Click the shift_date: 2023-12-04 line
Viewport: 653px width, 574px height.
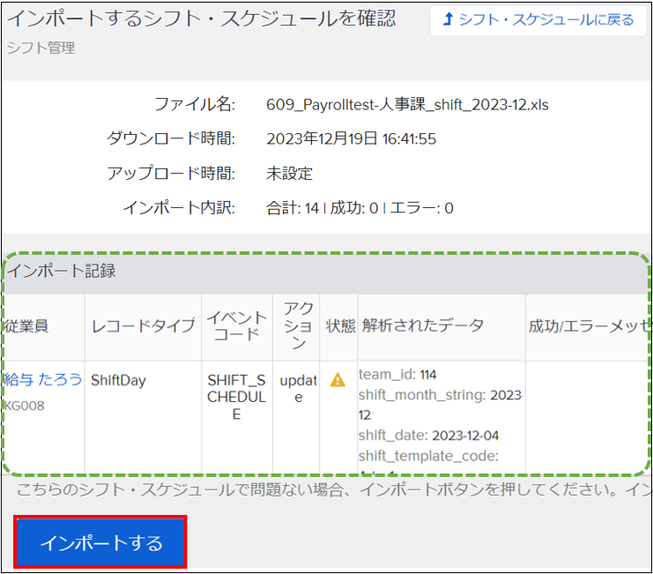click(428, 436)
